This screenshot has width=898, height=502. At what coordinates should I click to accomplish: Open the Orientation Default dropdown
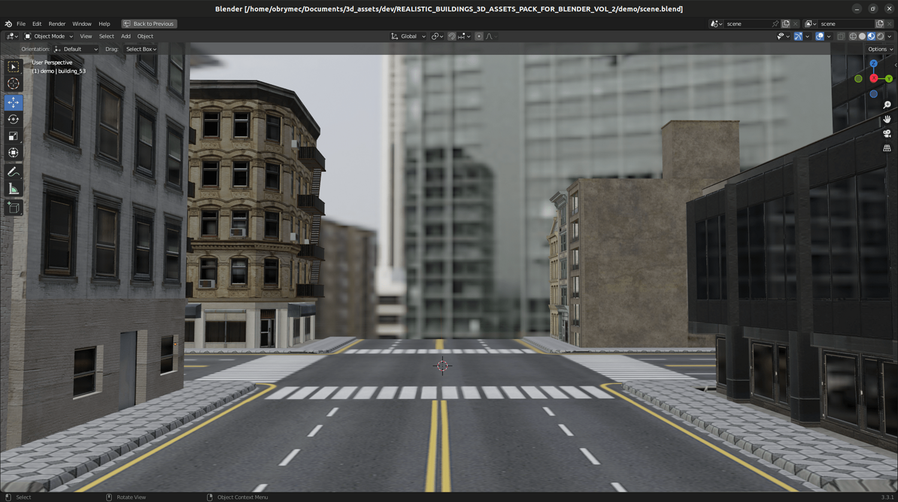click(75, 49)
